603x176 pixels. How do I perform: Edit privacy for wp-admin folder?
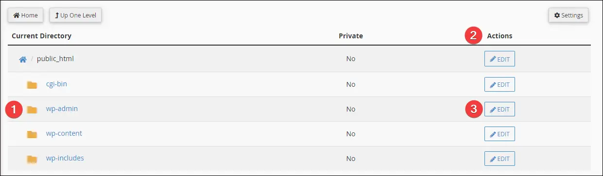500,109
